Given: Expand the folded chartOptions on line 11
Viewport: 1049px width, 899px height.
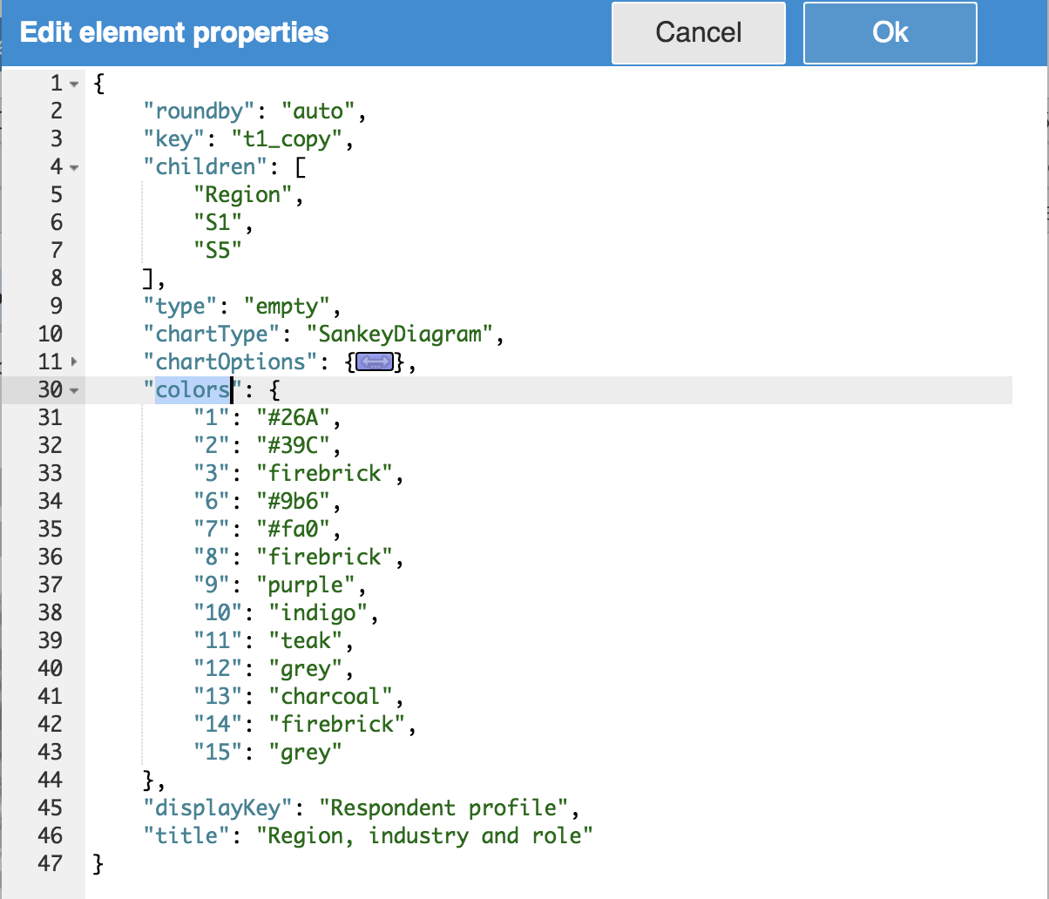Looking at the screenshot, I should click(x=74, y=362).
